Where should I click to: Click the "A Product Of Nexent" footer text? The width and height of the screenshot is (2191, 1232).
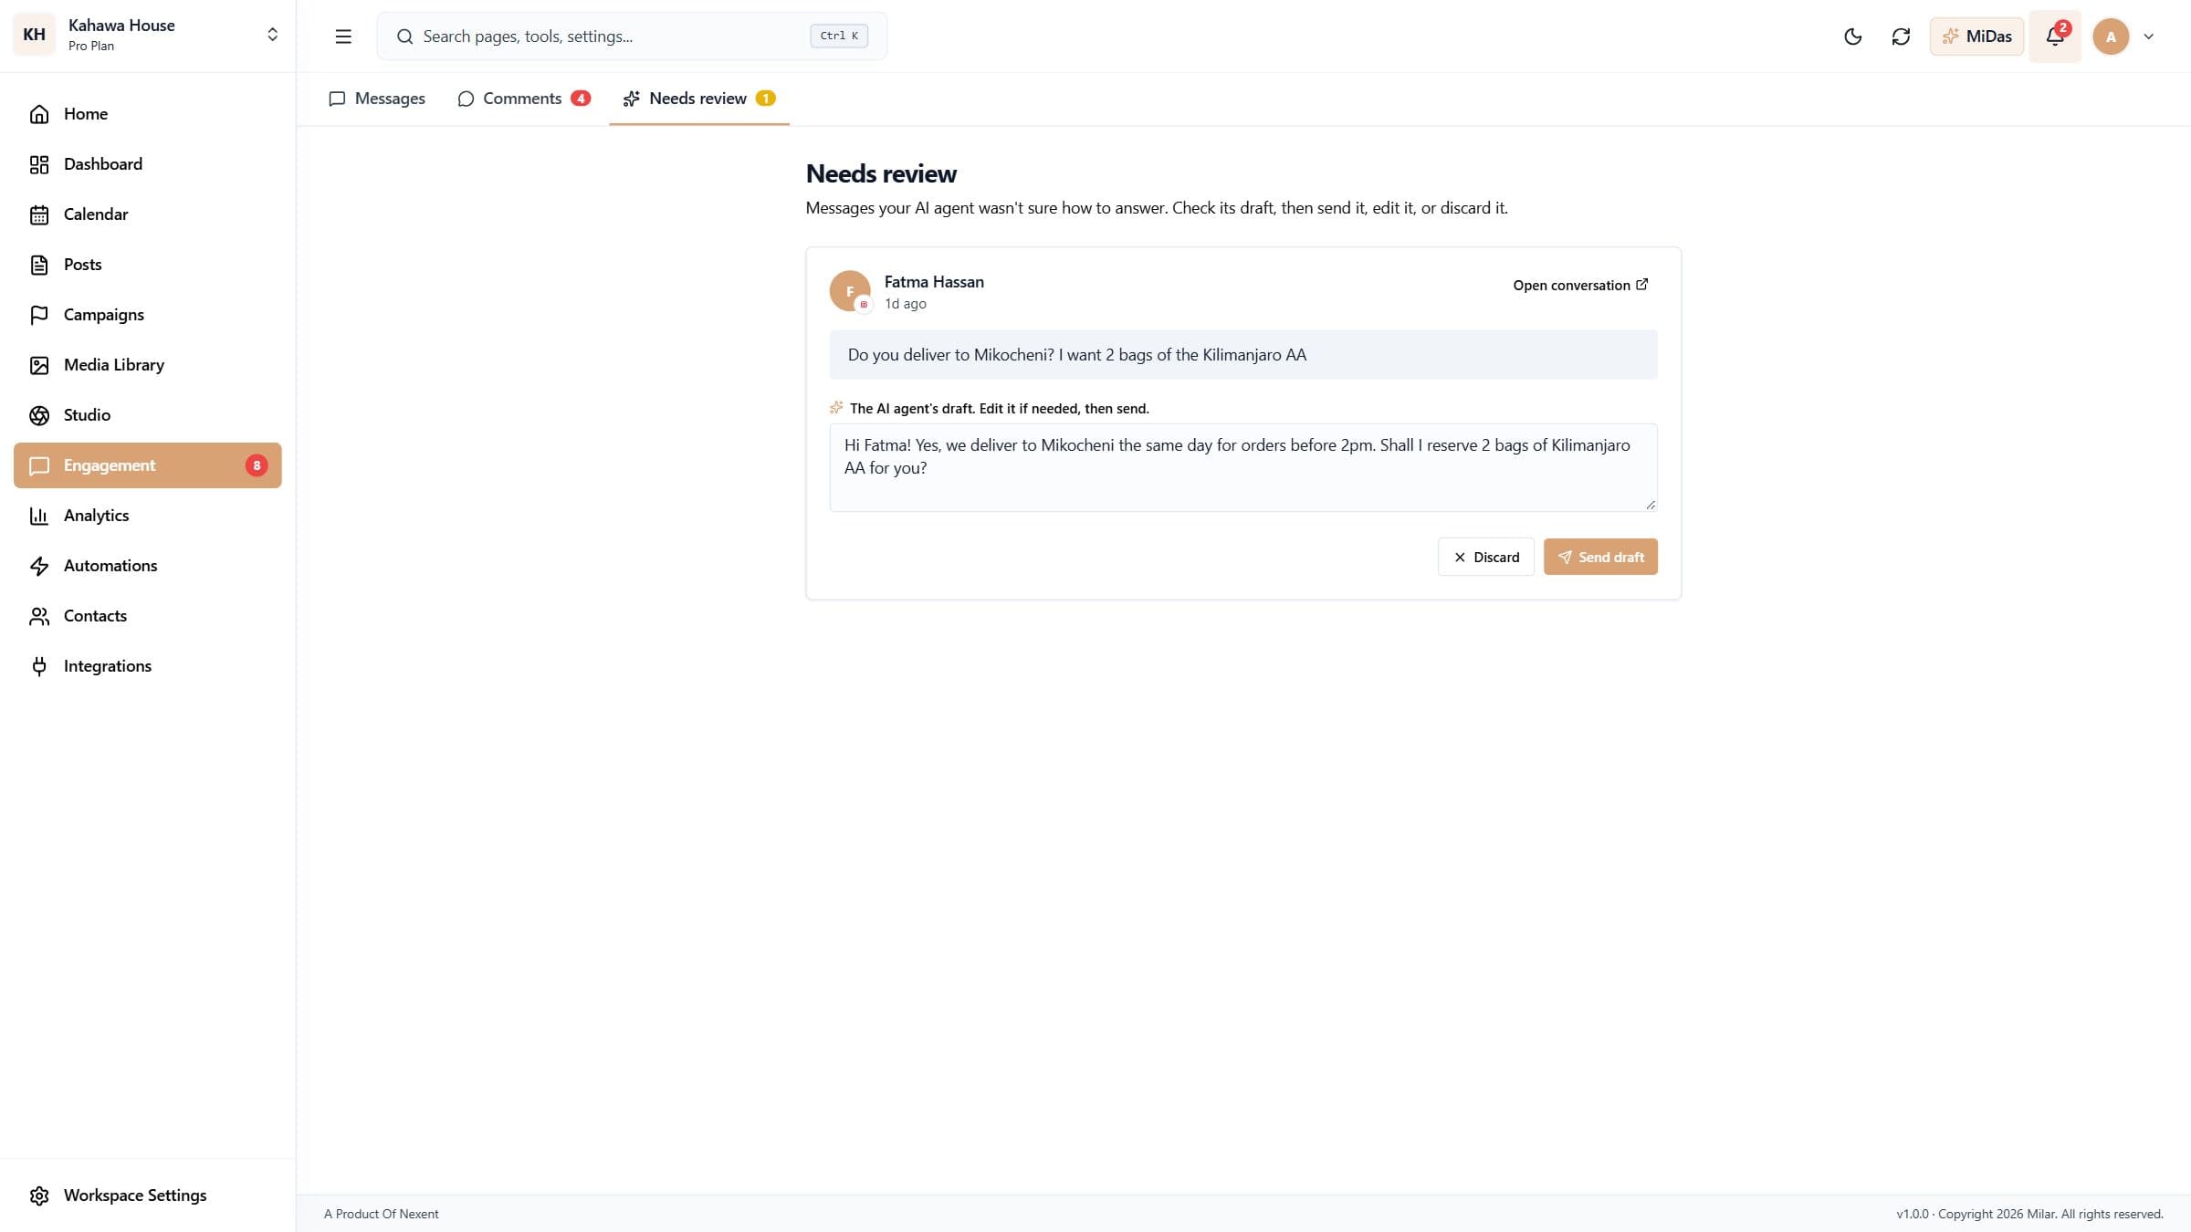point(382,1214)
